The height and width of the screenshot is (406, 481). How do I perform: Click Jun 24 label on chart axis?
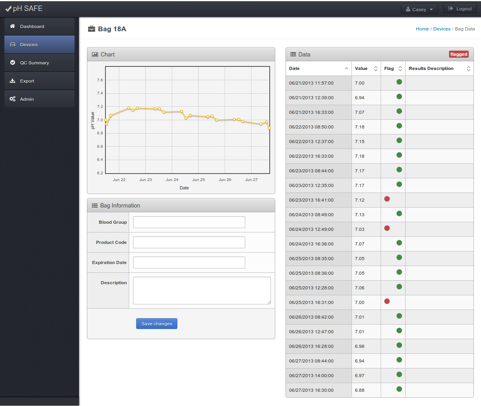[x=172, y=179]
